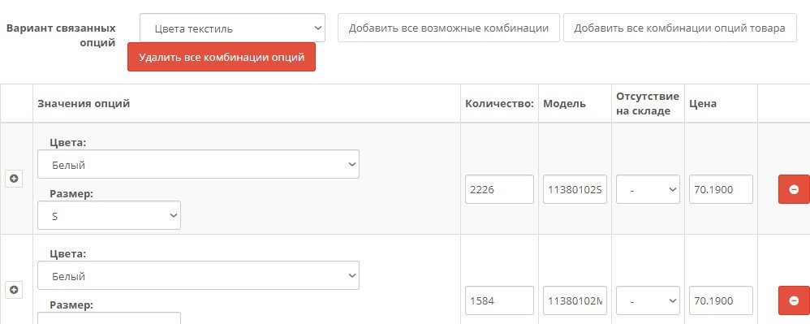This screenshot has width=810, height=324.
Task: Click plus icon in the size S row
Action: 14,179
